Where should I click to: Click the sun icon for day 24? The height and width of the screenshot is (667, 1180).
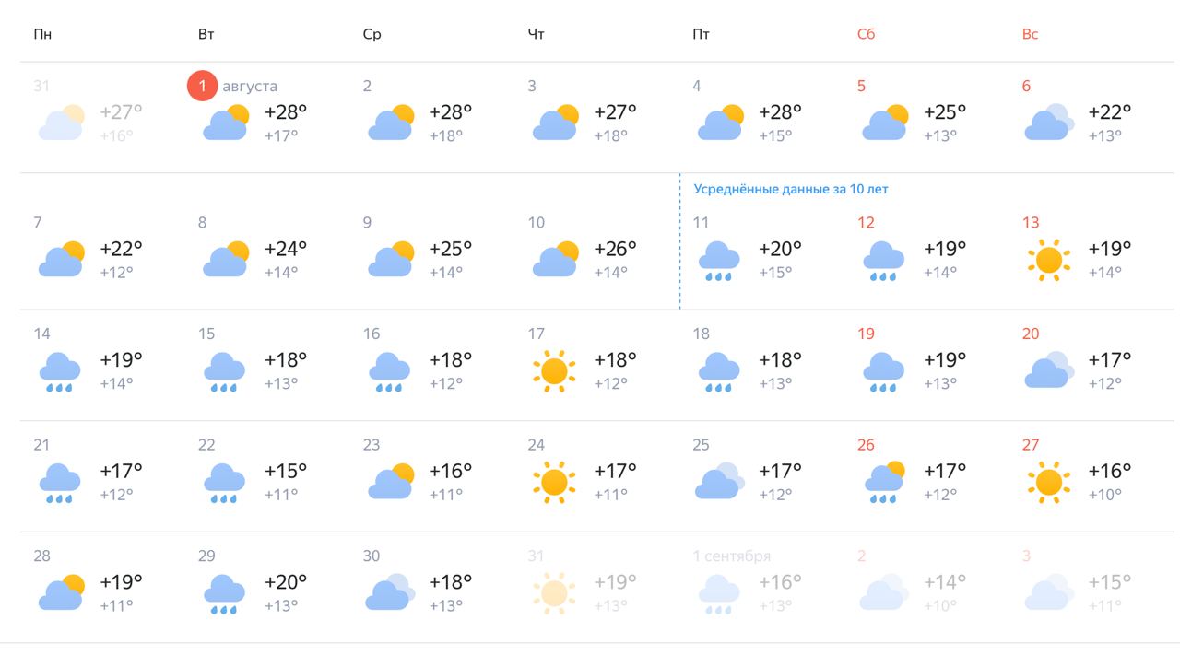coord(554,483)
